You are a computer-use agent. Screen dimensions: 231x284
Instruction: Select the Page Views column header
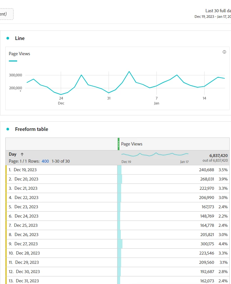[132, 144]
